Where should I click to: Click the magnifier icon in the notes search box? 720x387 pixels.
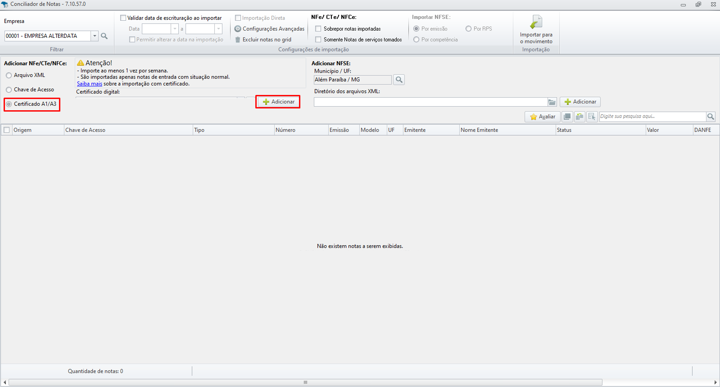[x=711, y=117]
